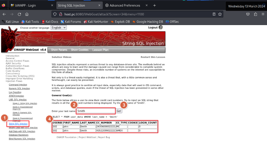
Task: Open Google Hacking DB bookmark
Action: (x=148, y=22)
